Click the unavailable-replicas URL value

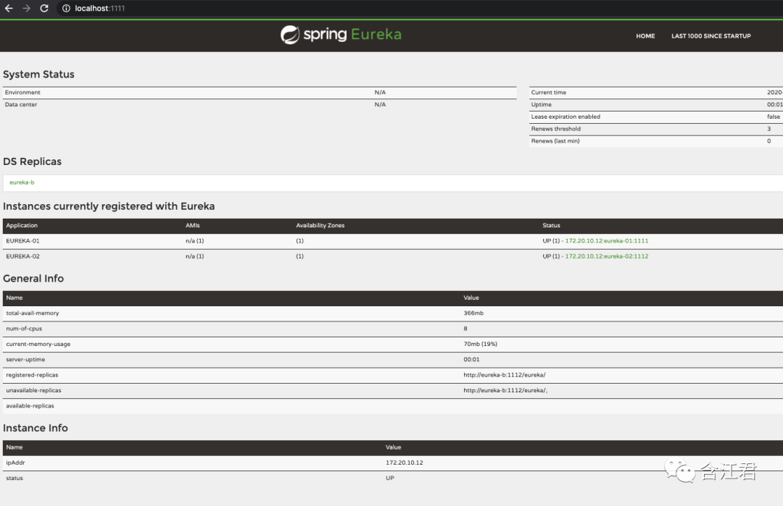[505, 390]
